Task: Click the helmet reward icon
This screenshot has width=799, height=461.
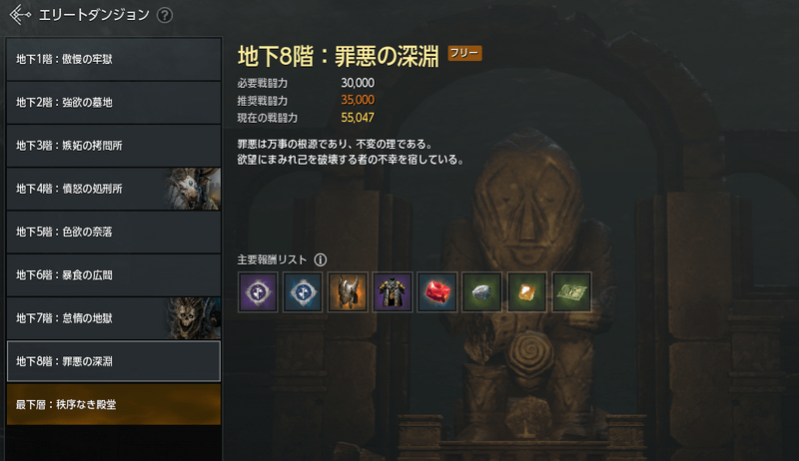Action: tap(348, 292)
